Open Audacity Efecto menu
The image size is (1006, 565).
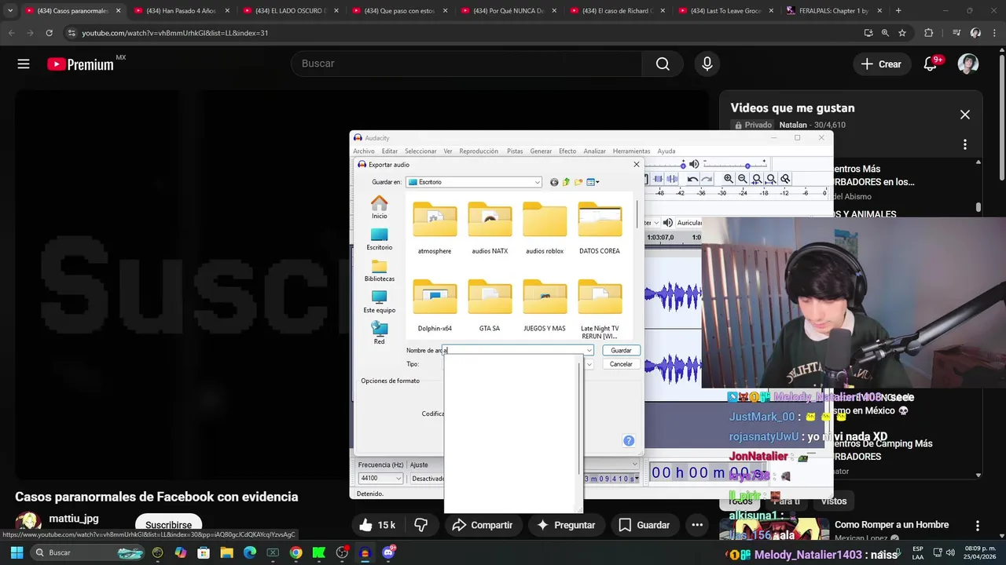pos(567,151)
